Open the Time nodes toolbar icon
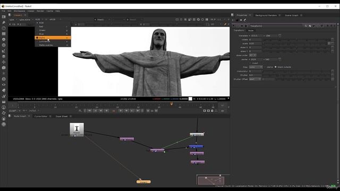The image size is (340, 191). tap(4, 28)
